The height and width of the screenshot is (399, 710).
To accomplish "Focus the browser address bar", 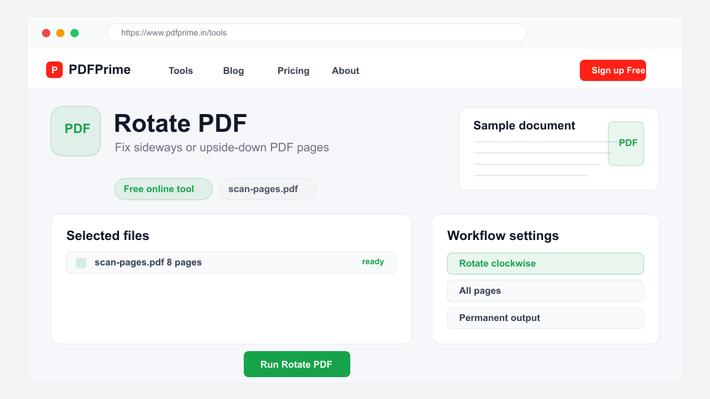I will [317, 33].
